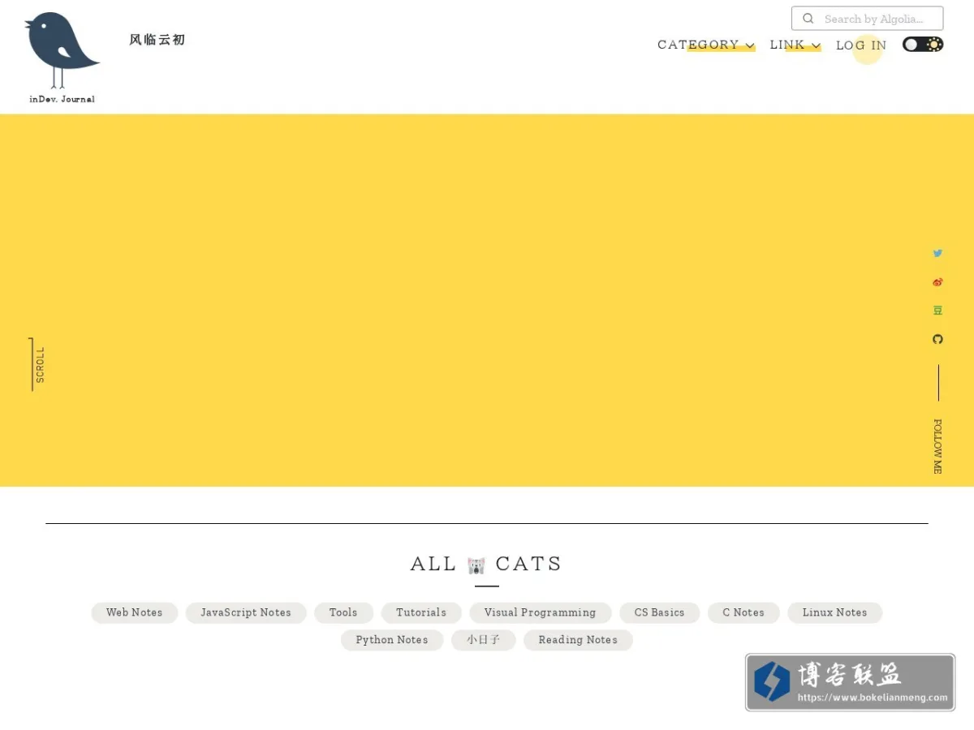Focus the Search by Algolia field
The image size is (974, 730).
click(x=867, y=19)
